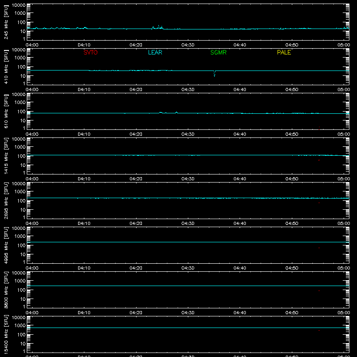Click the red SVTO station label
This screenshot has height=357, width=357.
(91, 52)
